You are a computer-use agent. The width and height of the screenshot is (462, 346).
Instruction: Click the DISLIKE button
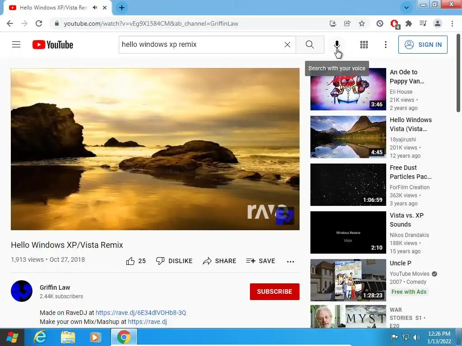tap(174, 261)
